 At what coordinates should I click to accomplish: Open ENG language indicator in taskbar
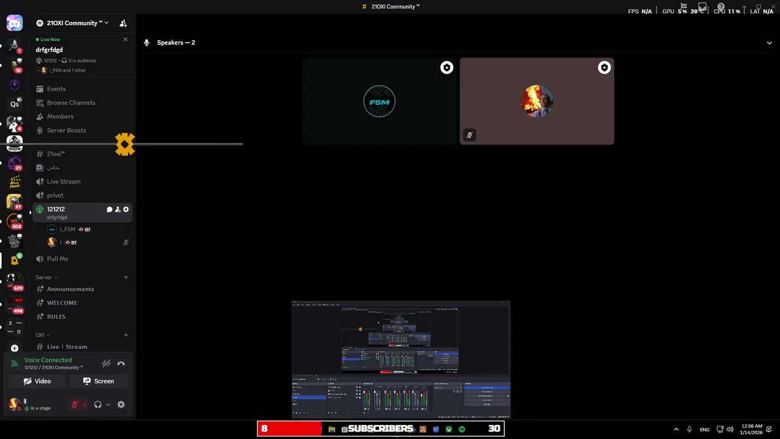[704, 429]
